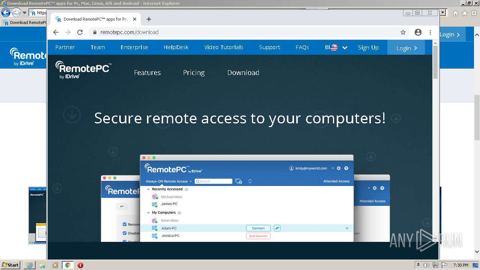Open the kristy@myworld.com account dropdown
This screenshot has width=480, height=270.
311,168
